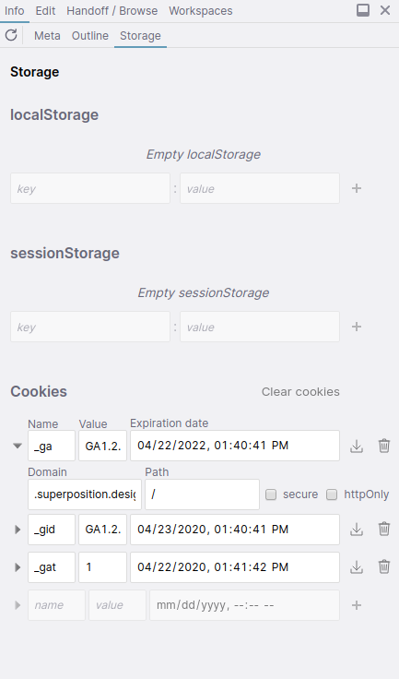Click the _ga expiration date field
The height and width of the screenshot is (679, 399).
click(x=235, y=446)
